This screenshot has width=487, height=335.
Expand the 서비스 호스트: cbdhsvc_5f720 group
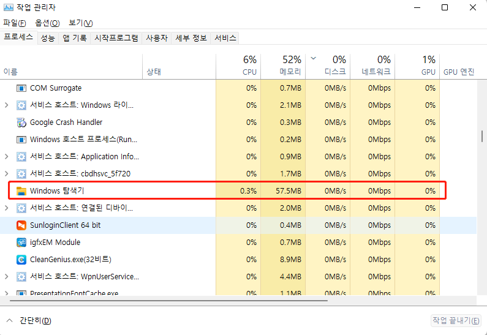pyautogui.click(x=7, y=174)
